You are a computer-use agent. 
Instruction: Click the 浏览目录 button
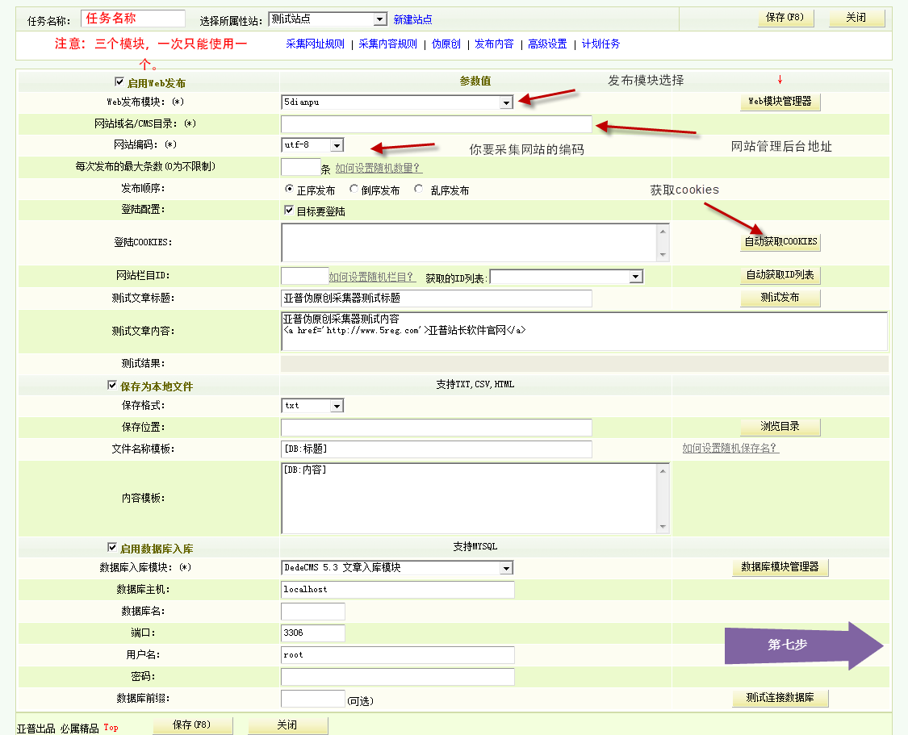(780, 427)
